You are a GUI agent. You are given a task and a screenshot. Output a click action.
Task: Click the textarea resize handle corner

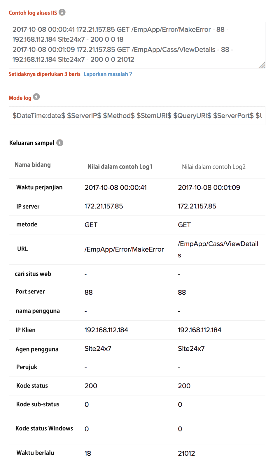click(262, 65)
